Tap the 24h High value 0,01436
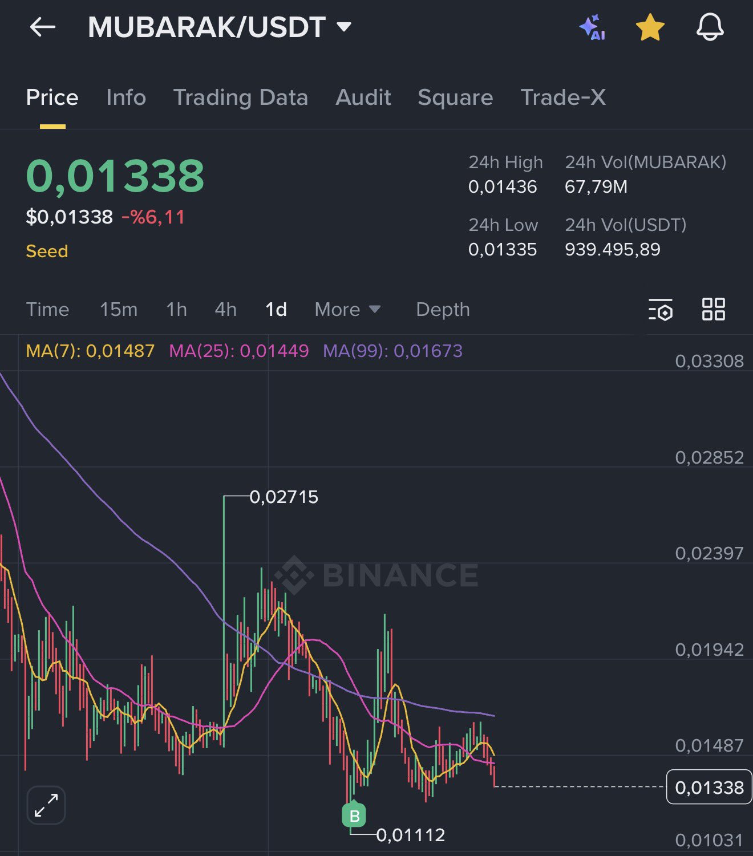This screenshot has width=753, height=856. [503, 186]
